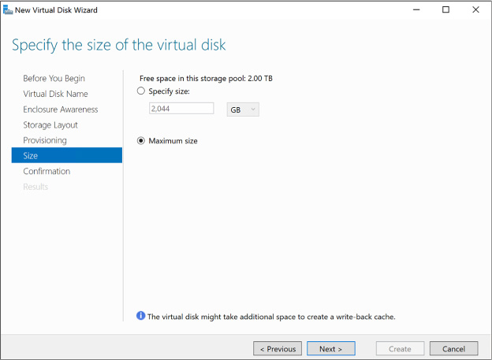Open the Virtual Disk Name step
This screenshot has height=360, width=492.
[55, 94]
